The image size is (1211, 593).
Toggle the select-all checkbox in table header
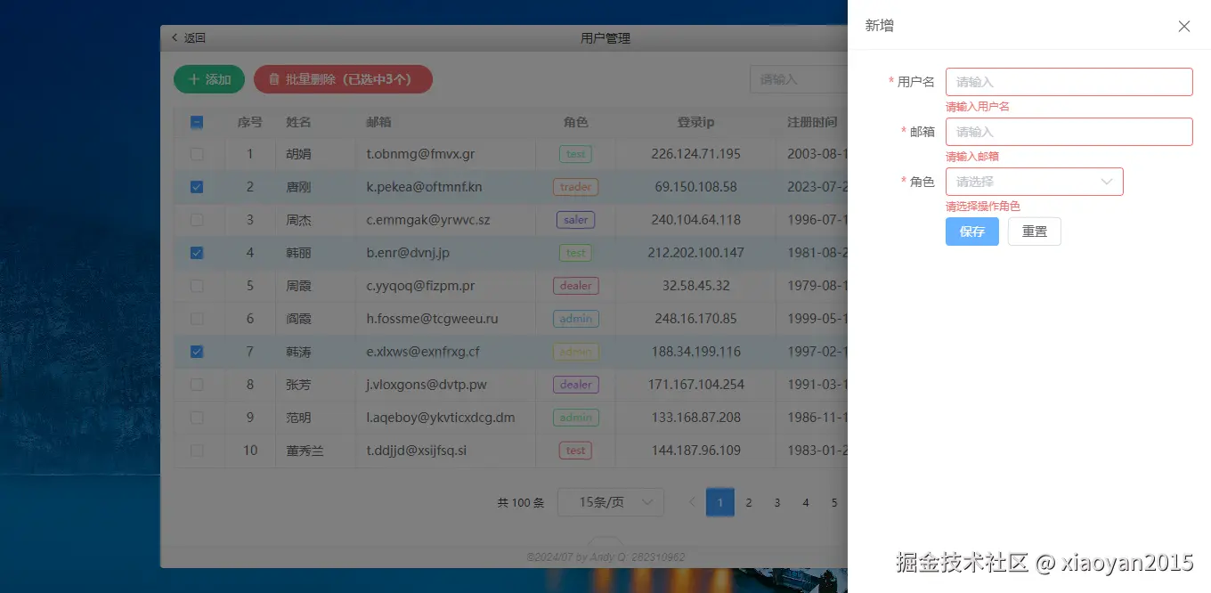tap(196, 122)
